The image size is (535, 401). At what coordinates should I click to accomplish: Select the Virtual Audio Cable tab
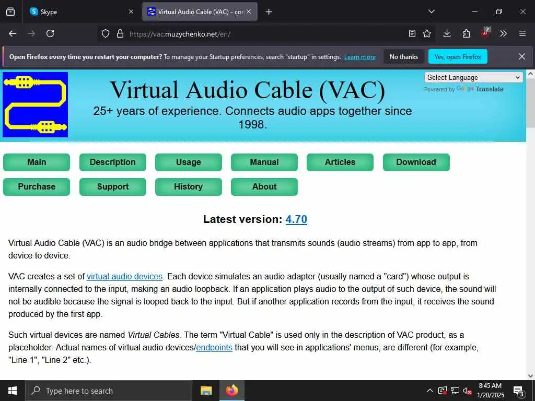tap(200, 12)
